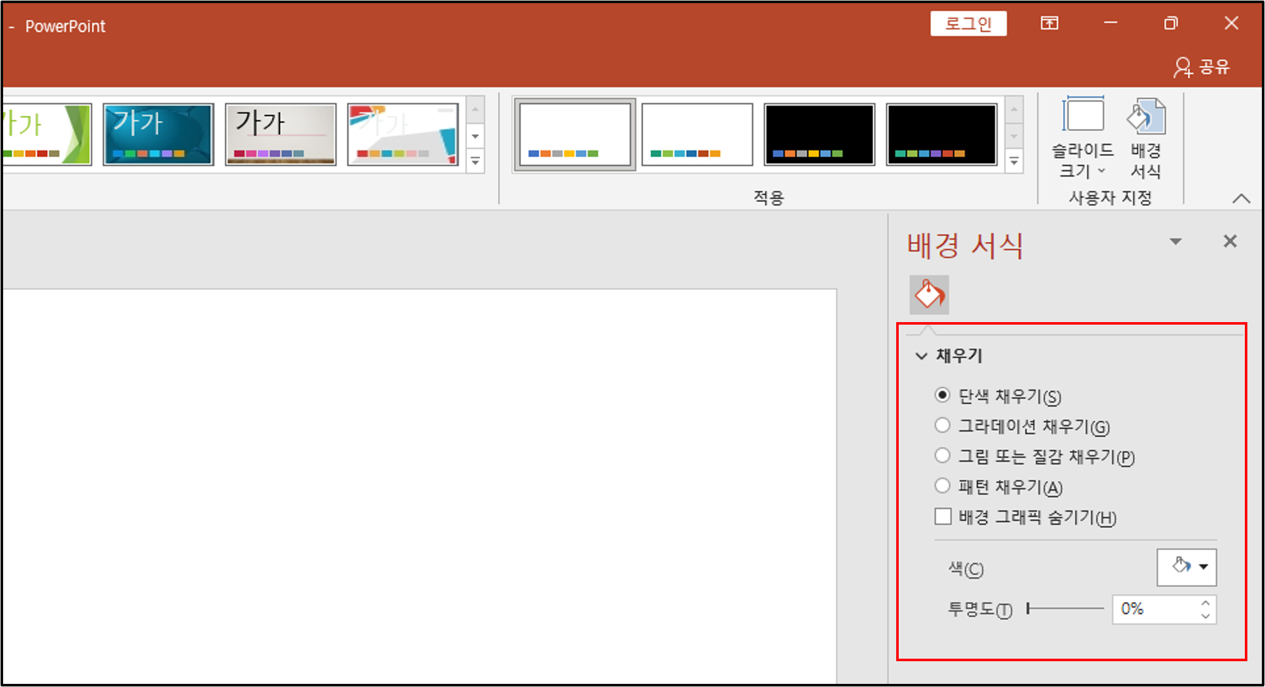Screen dimensions: 1265x687
Task: Select the Picture or texture fill (그림 또는 질감 채우기) option
Action: pos(942,455)
